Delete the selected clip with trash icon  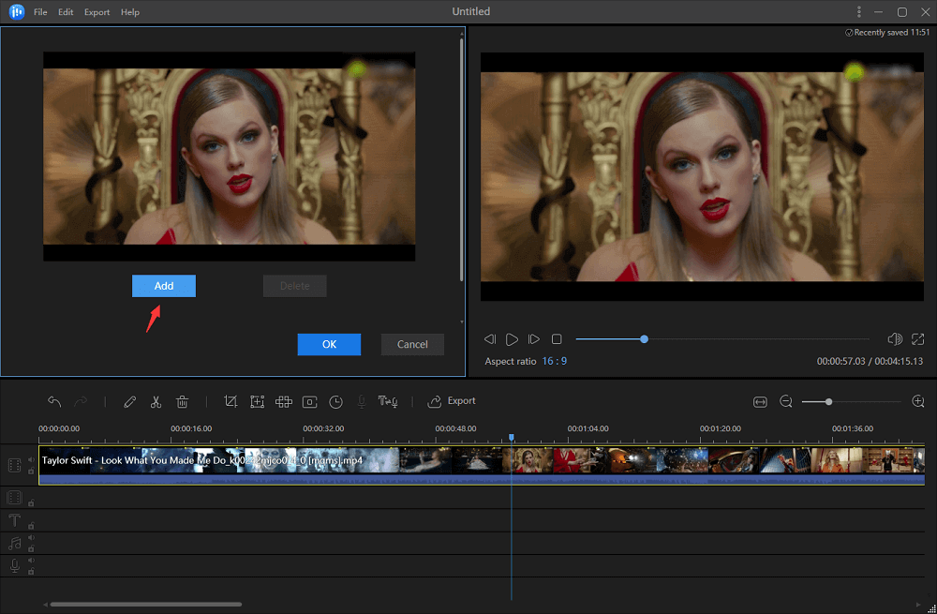tap(183, 402)
